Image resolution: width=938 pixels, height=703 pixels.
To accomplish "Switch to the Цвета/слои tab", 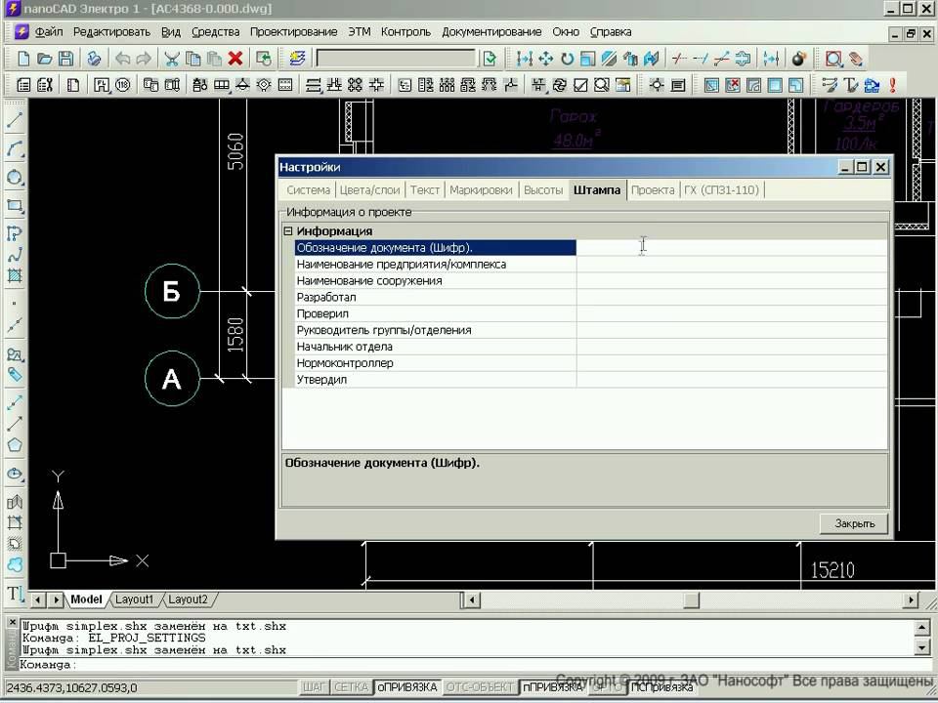I will click(x=369, y=190).
